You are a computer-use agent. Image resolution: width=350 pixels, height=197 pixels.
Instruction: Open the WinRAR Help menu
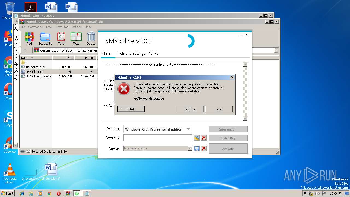coord(87,27)
